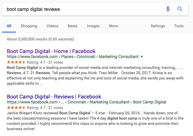The width and height of the screenshot is (193, 136).
Task: Open "Boot Camp Digital - Home | Facebook" link
Action: point(51,51)
